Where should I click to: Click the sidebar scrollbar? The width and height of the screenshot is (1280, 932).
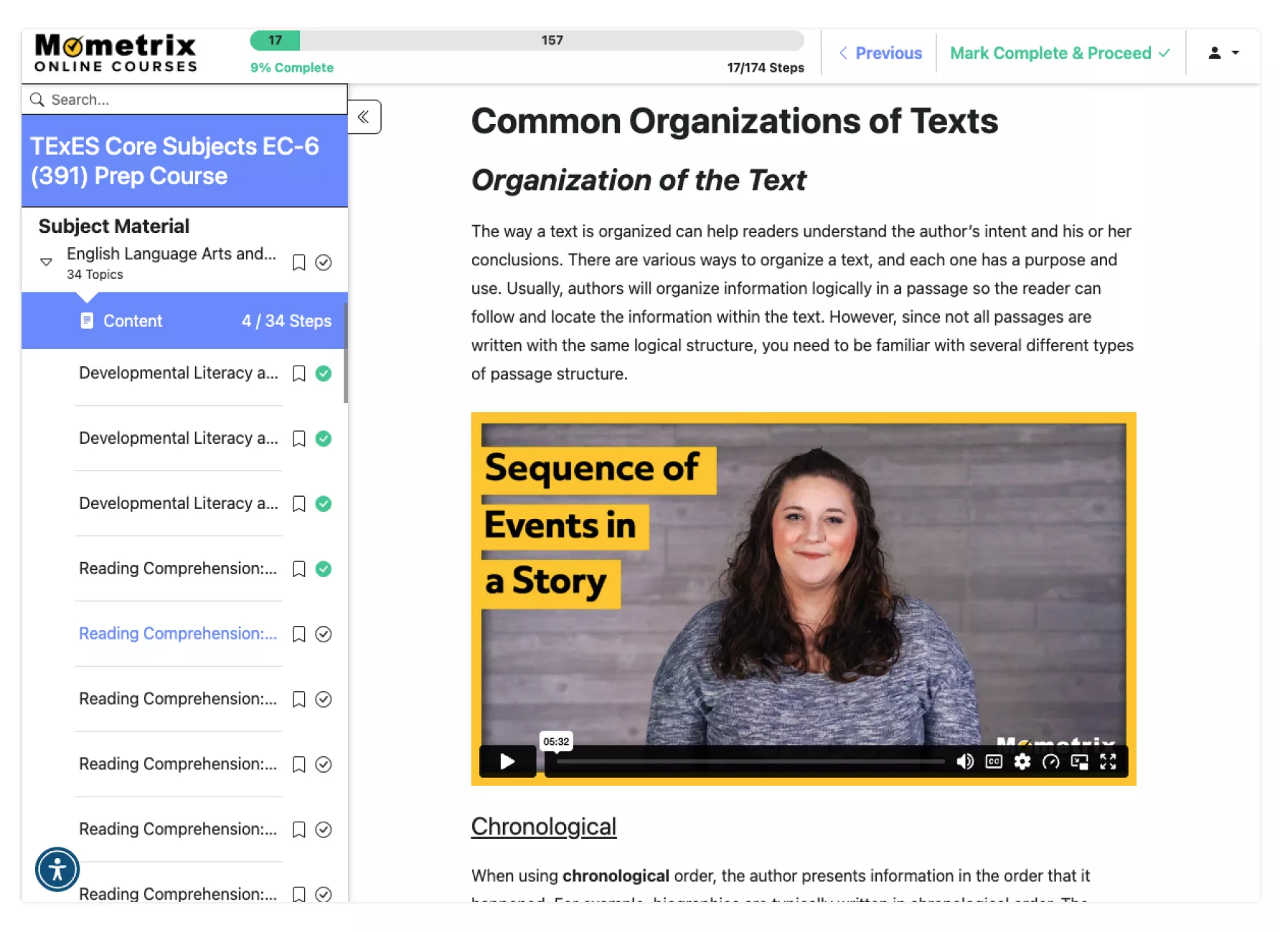point(346,353)
